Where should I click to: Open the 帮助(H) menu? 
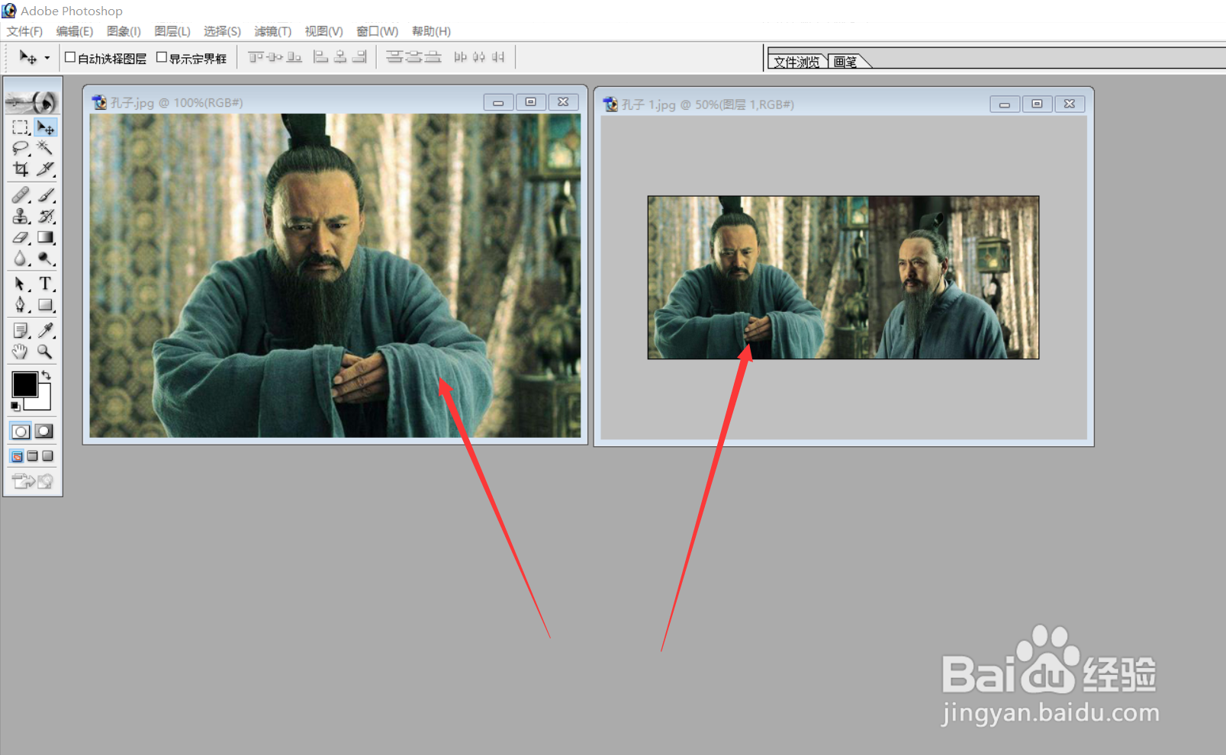coord(431,31)
